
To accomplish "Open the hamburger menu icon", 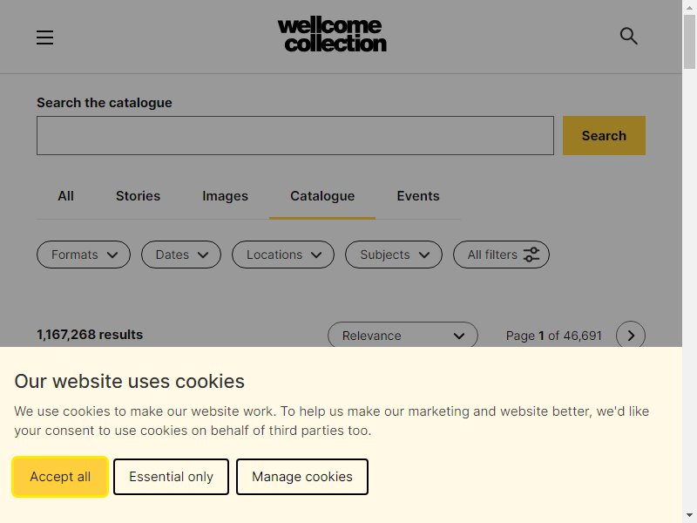I will point(45,37).
